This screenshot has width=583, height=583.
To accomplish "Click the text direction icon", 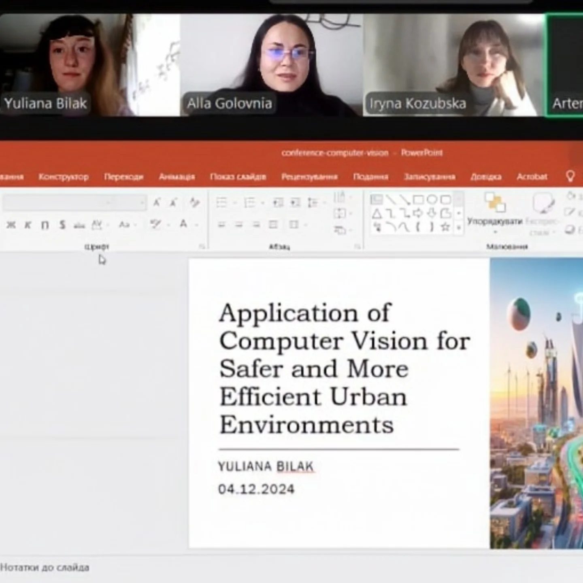I will (x=339, y=197).
